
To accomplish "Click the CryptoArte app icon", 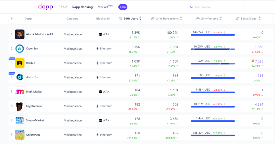I will tap(20, 135).
